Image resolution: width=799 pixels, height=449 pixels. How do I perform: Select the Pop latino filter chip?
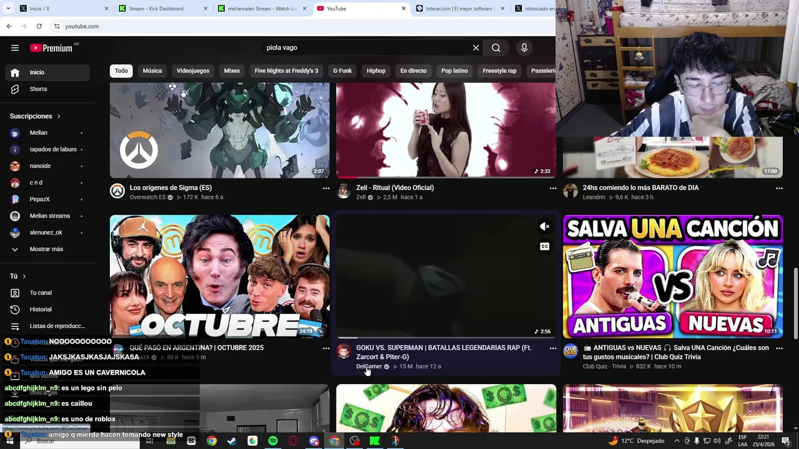tap(454, 70)
